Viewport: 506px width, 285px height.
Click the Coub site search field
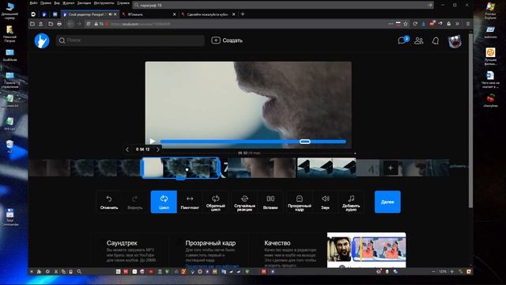130,40
